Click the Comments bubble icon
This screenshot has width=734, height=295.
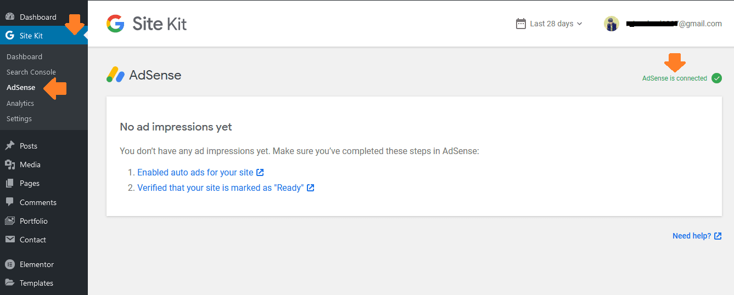9,202
